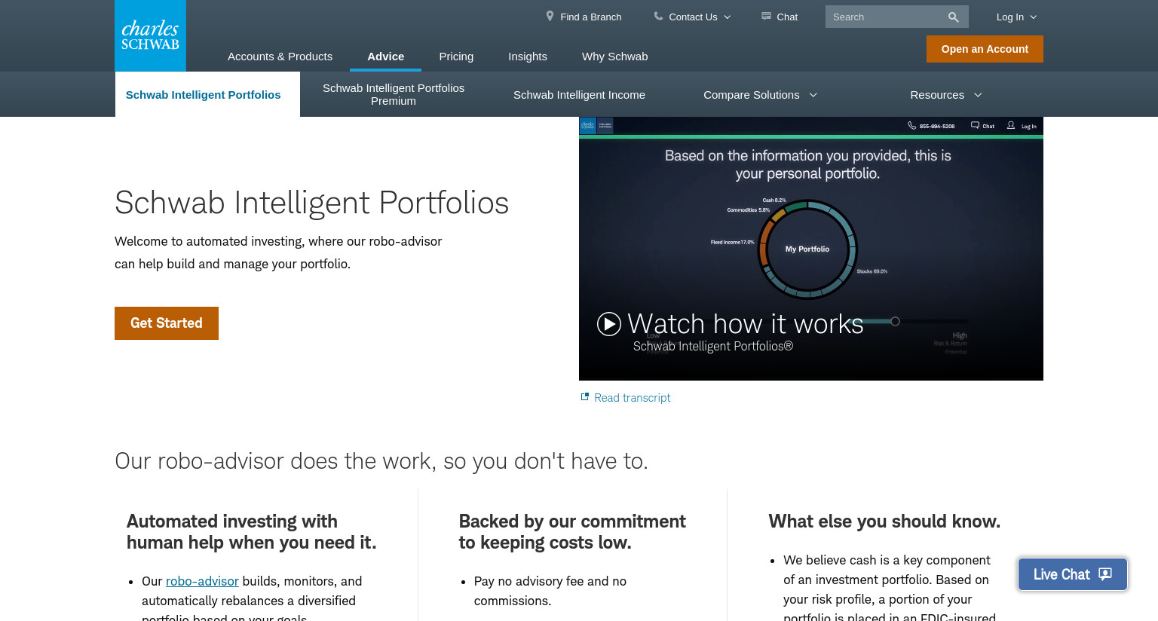Select Schwab Intelligent Income tab
1158x621 pixels.
(x=579, y=94)
